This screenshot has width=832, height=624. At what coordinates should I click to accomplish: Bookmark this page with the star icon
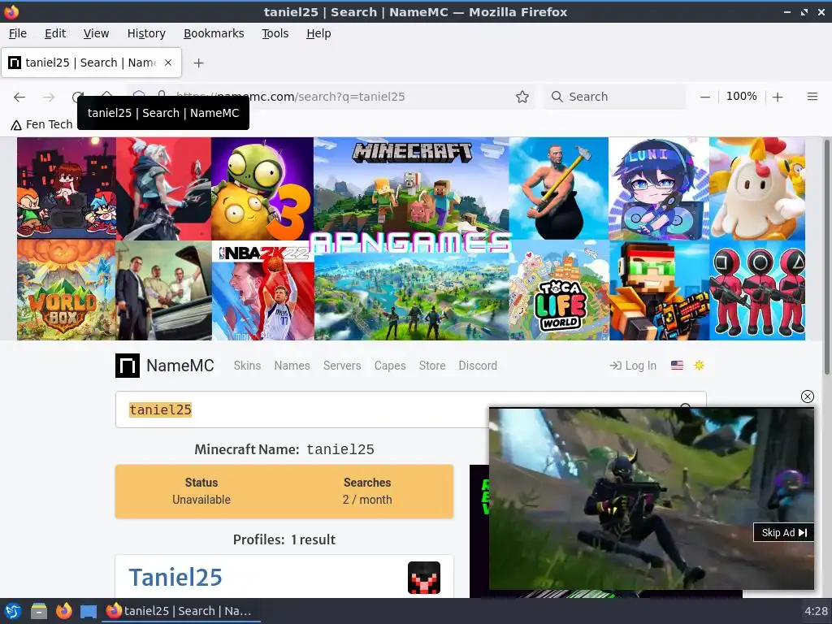[x=522, y=97]
